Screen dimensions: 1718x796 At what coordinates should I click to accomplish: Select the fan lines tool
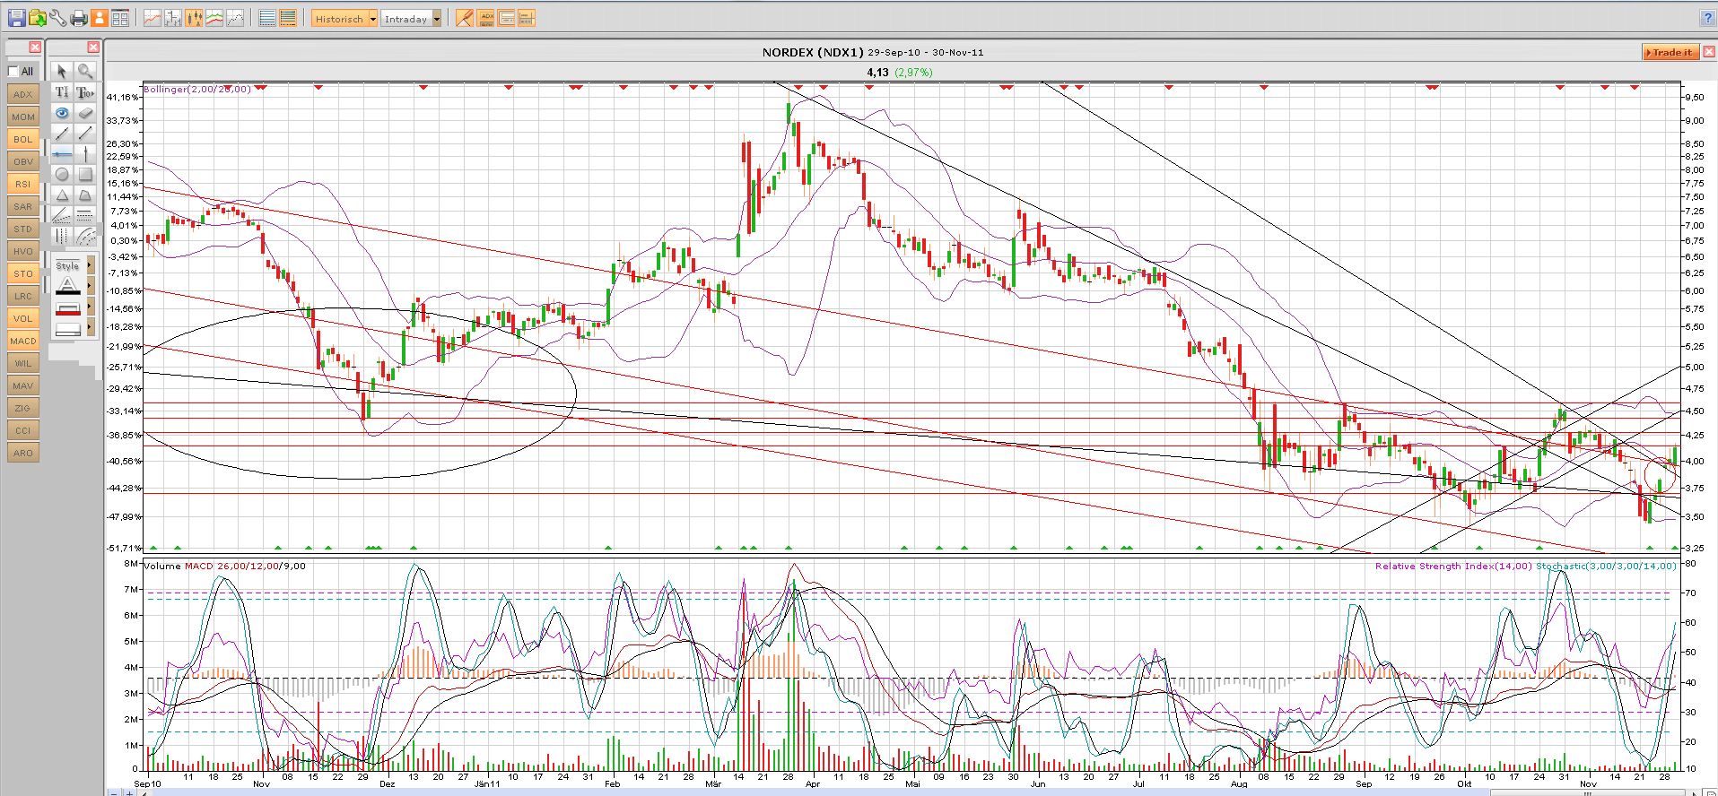click(62, 215)
